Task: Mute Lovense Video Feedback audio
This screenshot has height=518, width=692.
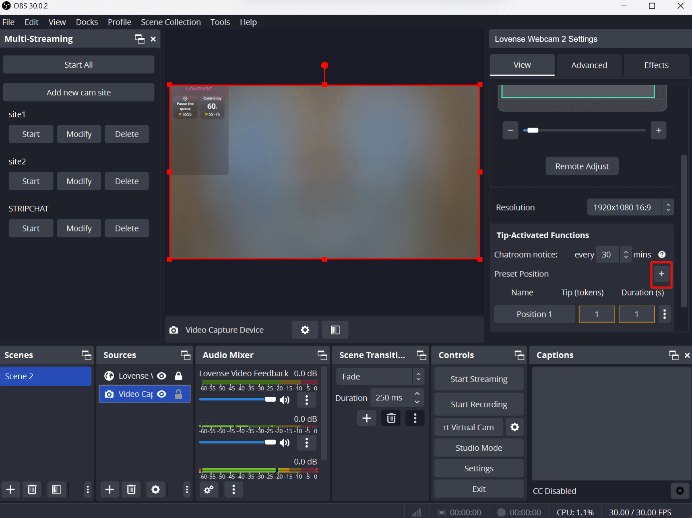Action: 285,400
